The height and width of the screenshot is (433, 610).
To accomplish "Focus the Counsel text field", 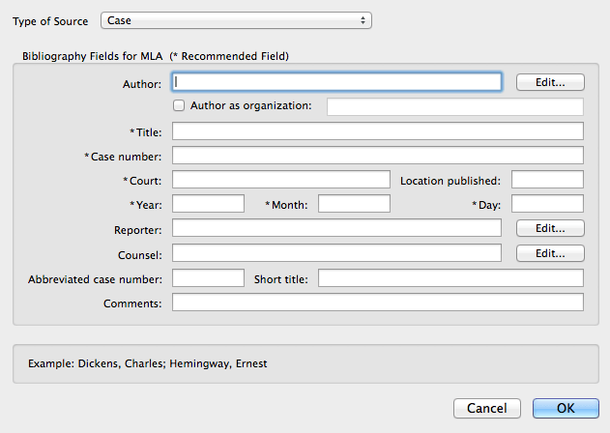I will 336,253.
